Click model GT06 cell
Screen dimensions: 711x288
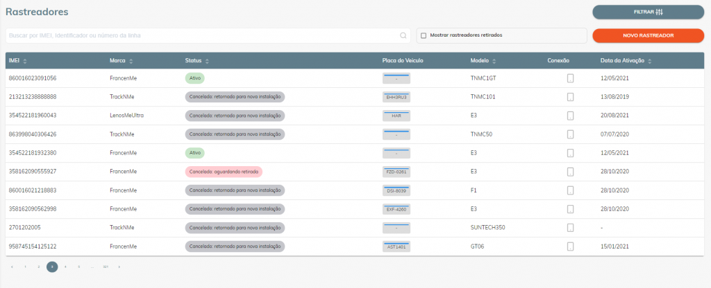tap(478, 247)
